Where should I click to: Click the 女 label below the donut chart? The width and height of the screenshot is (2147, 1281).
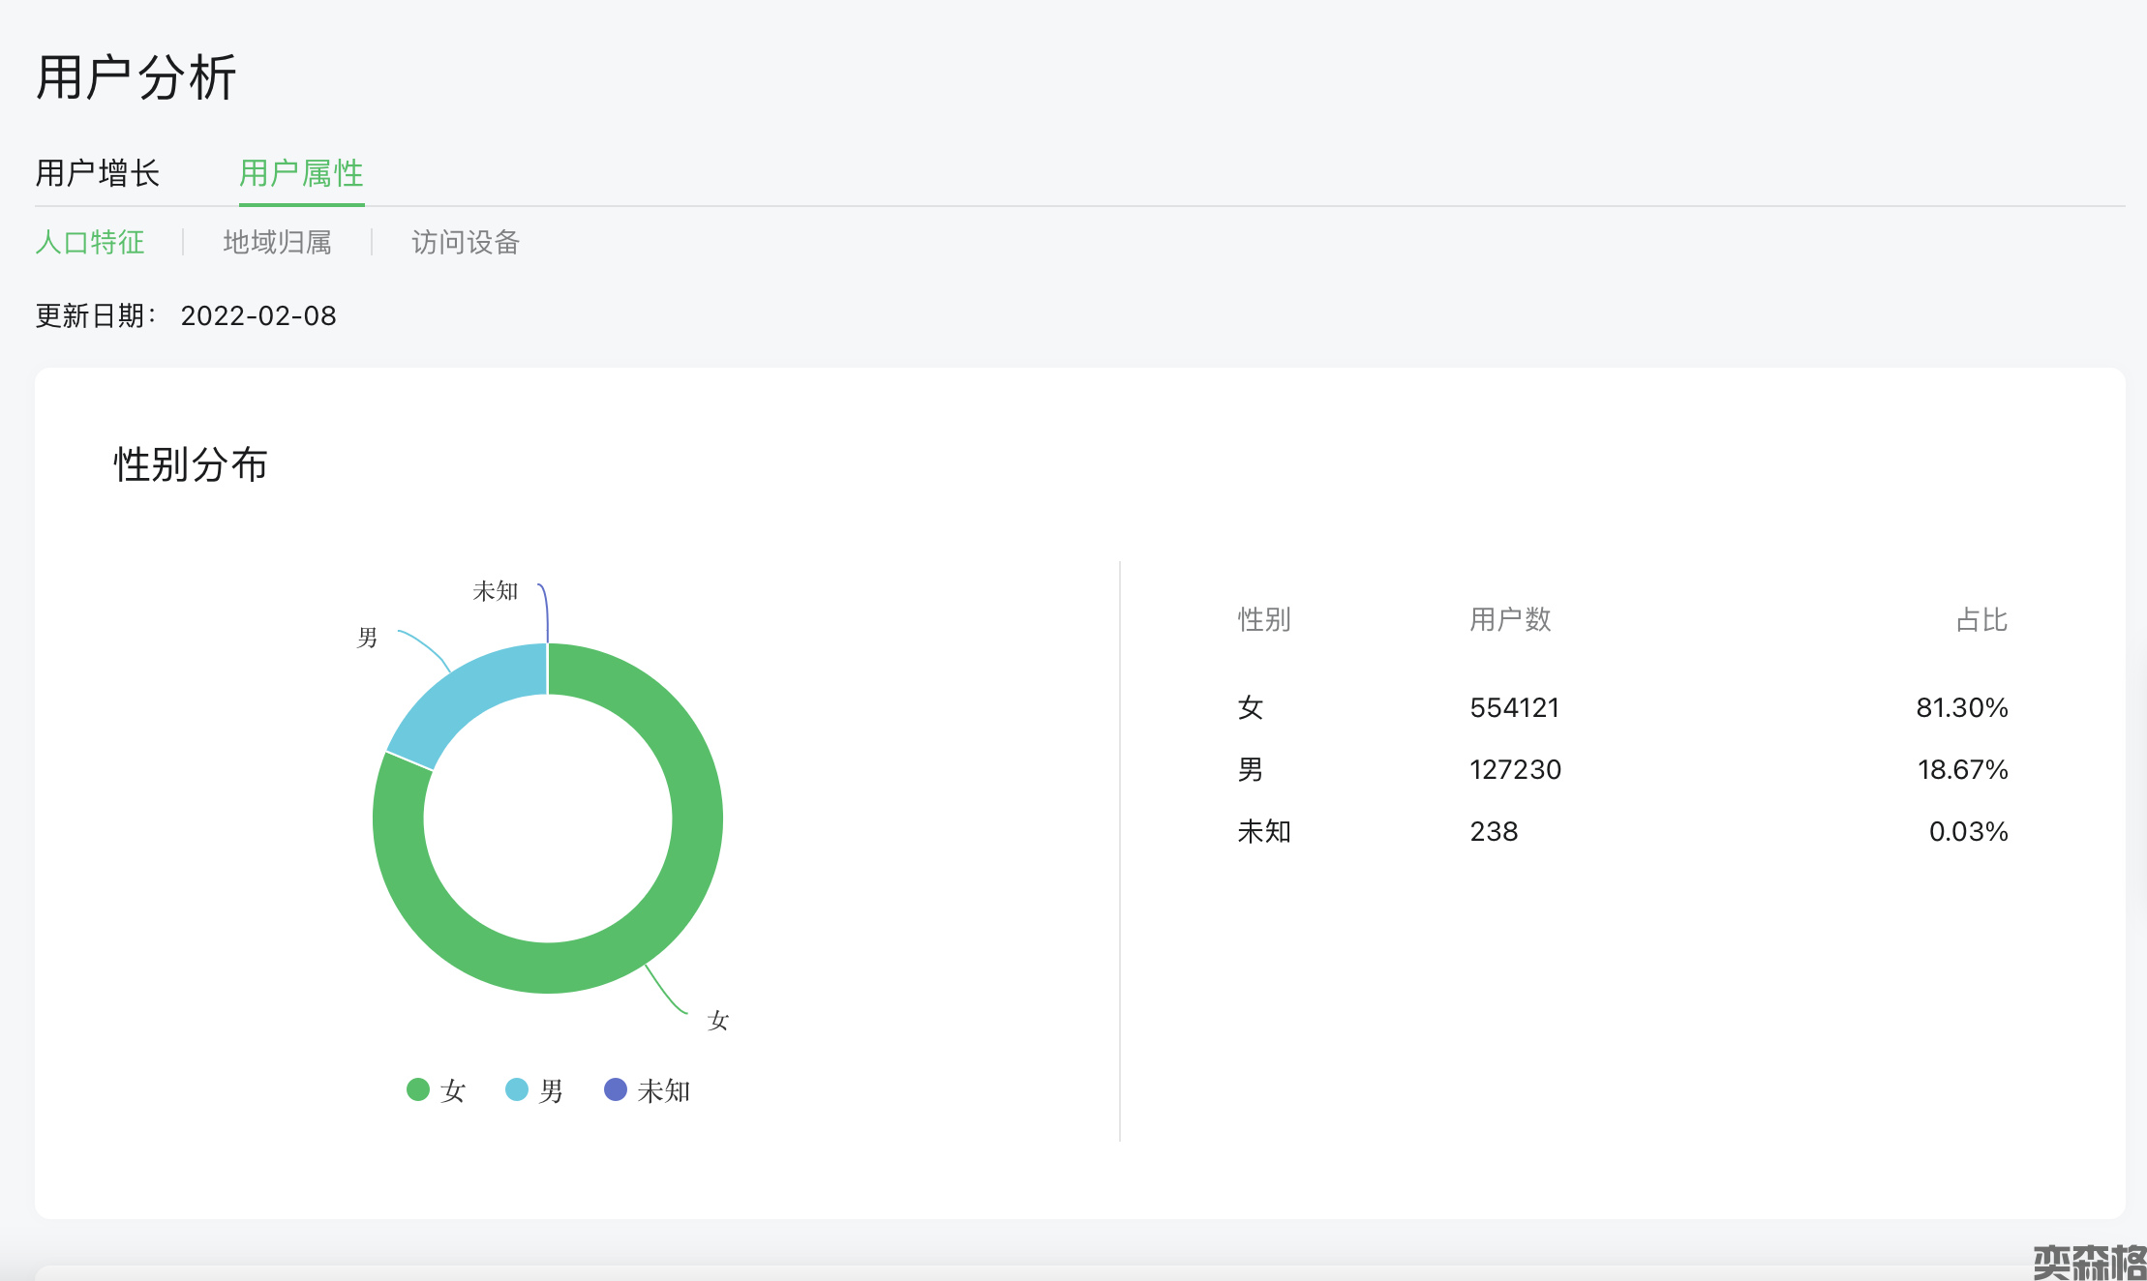click(717, 1021)
